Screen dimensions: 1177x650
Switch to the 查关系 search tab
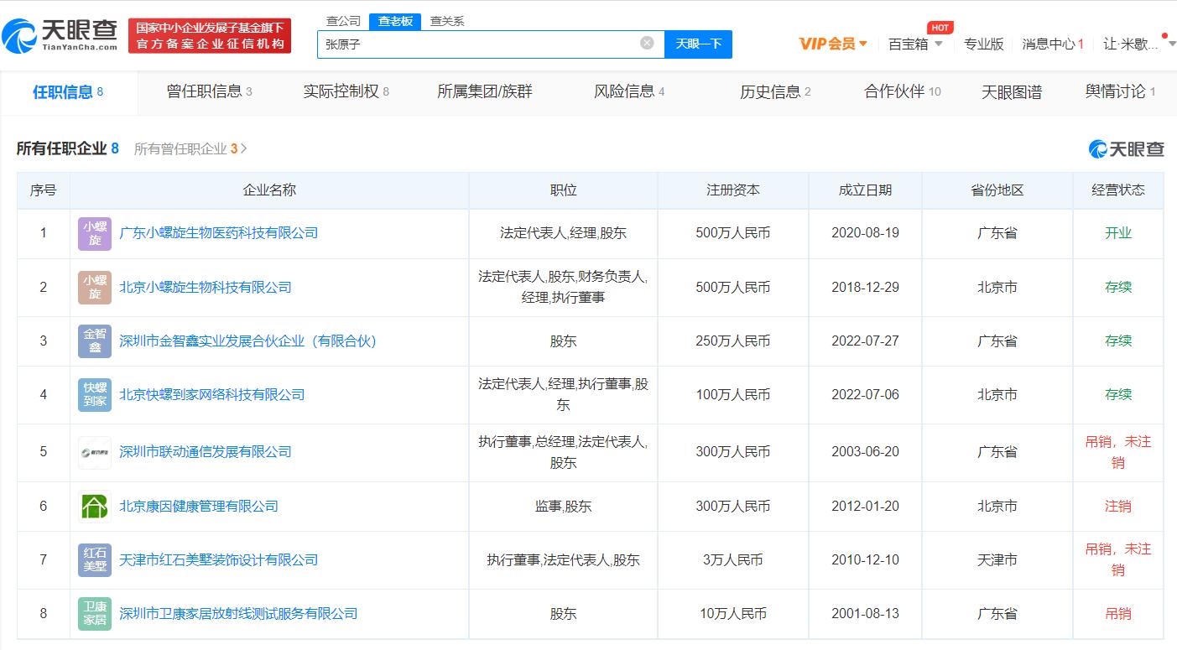(447, 21)
